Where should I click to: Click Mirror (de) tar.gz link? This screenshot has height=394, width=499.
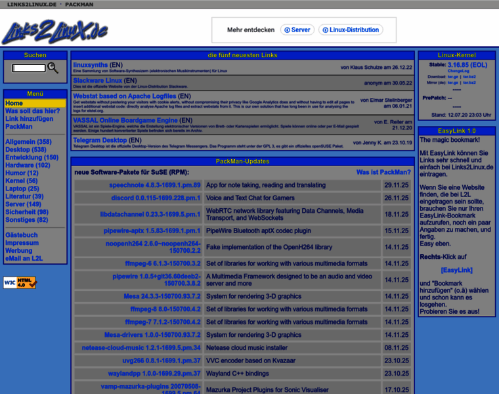452,83
